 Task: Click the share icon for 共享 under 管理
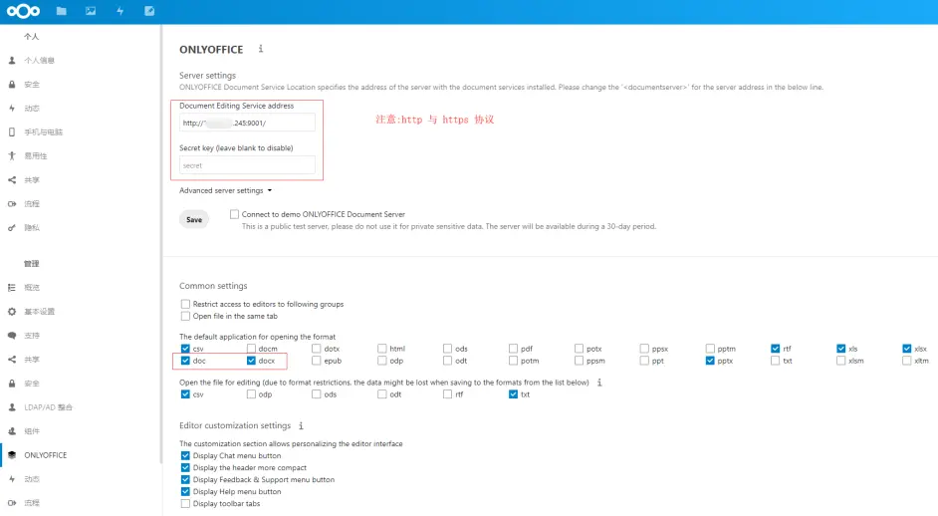(12, 360)
